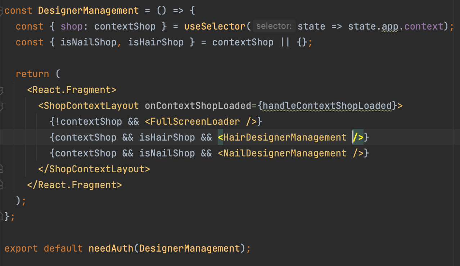
Task: Click the isHairShop variable in destructuring
Action: (156, 42)
